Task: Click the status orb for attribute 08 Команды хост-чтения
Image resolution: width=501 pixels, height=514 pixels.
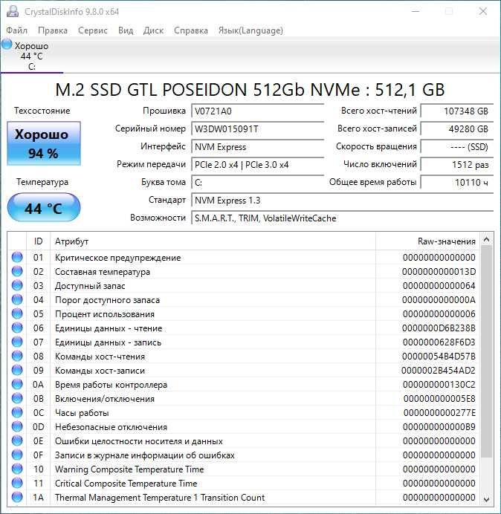Action: [17, 356]
